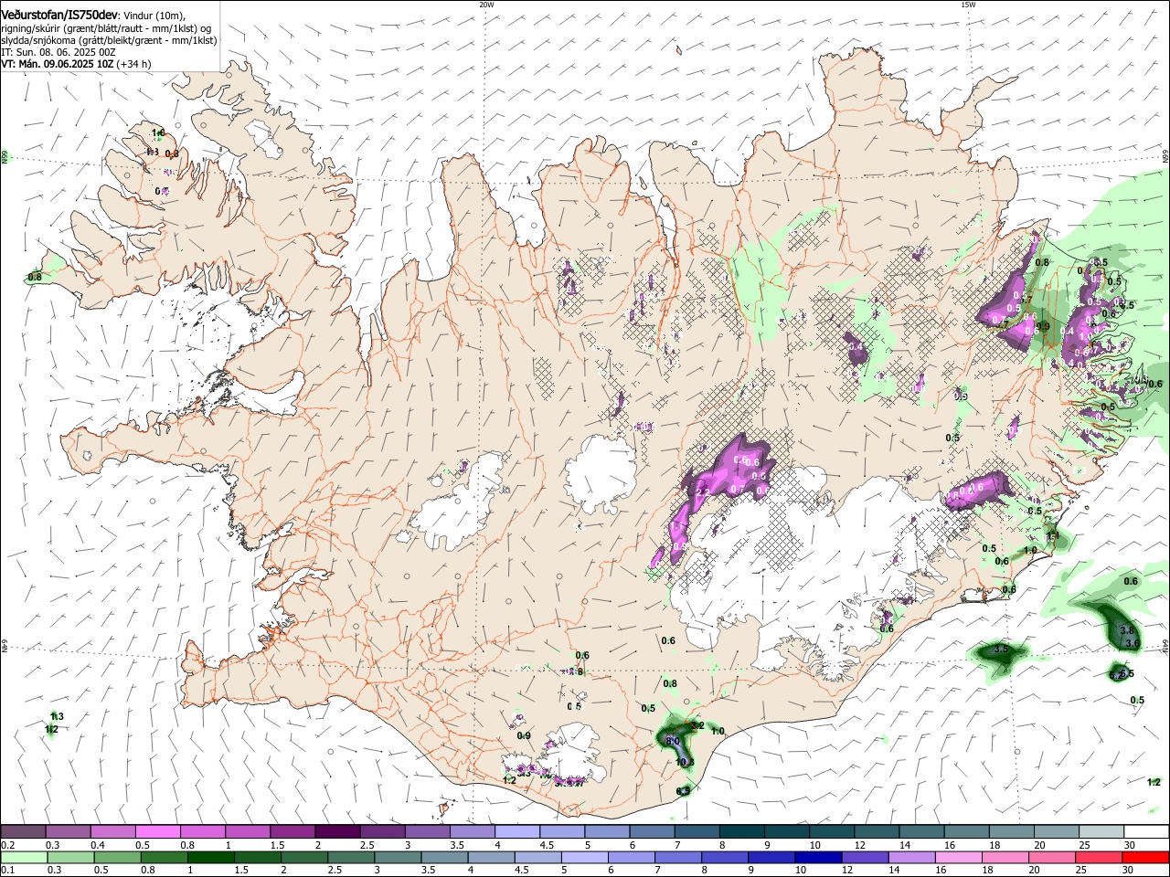Pick lower legend swatch between 25 and 30

(x=1100, y=857)
